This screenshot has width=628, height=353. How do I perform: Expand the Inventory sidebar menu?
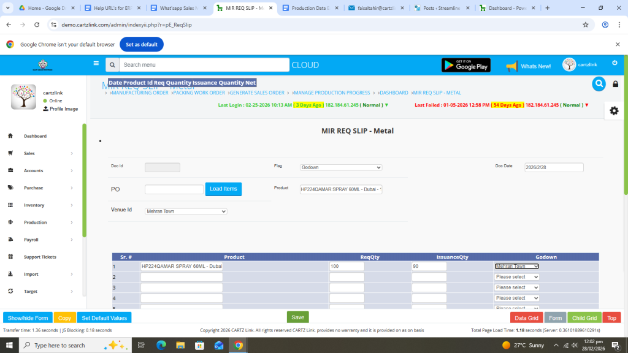click(x=40, y=205)
